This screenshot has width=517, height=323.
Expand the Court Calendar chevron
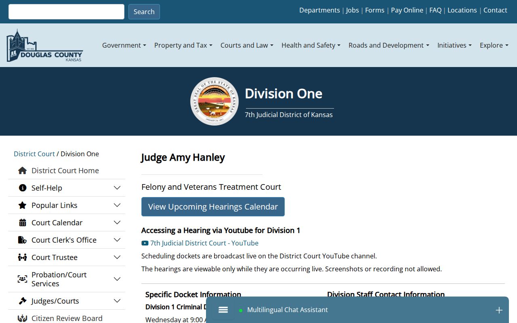tap(117, 222)
